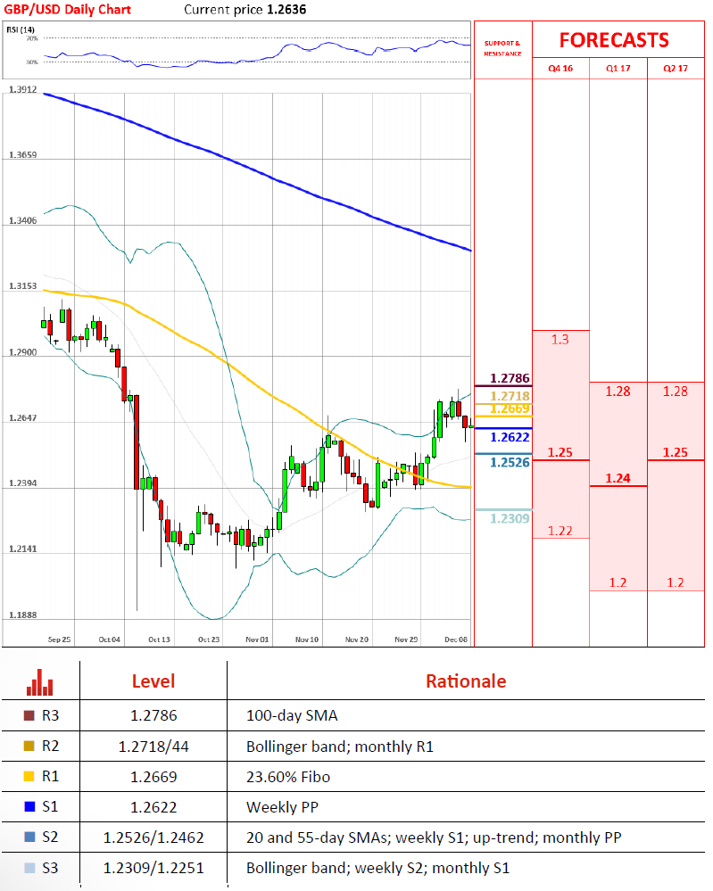Click the R3 dark red color swatch
The image size is (713, 891).
[x=29, y=715]
